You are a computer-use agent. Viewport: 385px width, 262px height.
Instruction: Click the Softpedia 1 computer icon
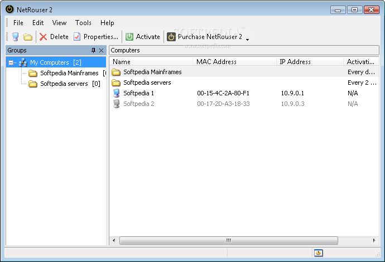click(117, 93)
